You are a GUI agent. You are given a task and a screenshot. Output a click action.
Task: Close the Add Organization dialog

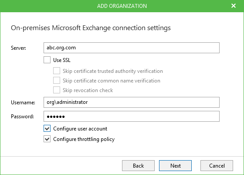click(x=234, y=6)
